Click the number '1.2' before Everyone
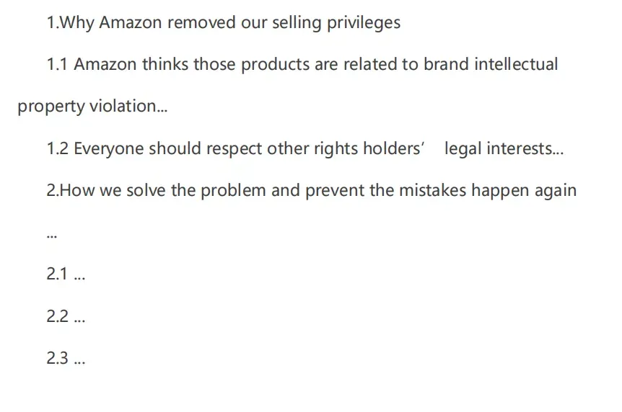Viewport: 622px width, 412px height. [x=58, y=149]
